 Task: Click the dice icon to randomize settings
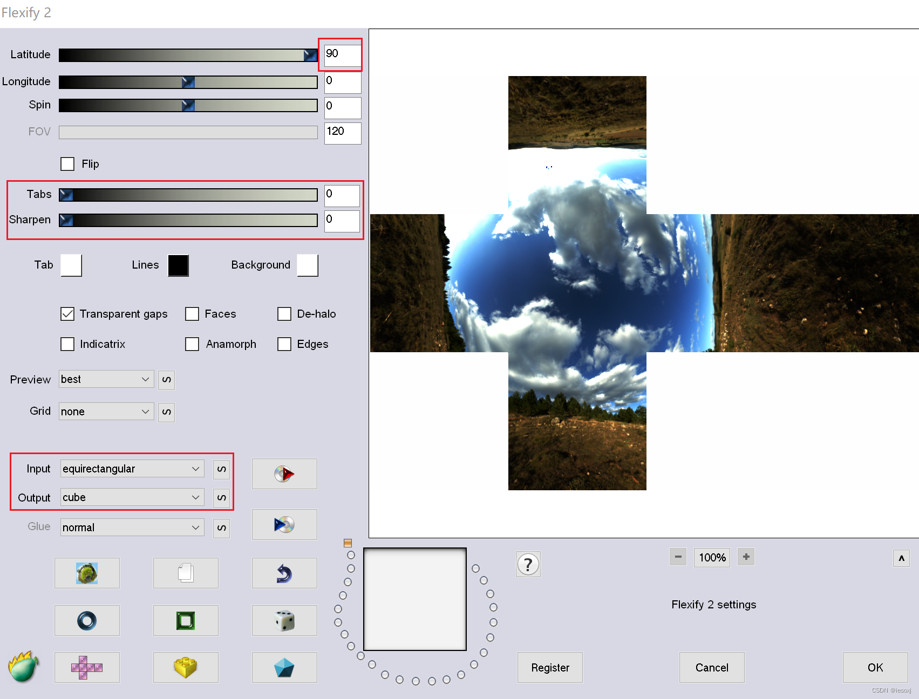pos(284,620)
